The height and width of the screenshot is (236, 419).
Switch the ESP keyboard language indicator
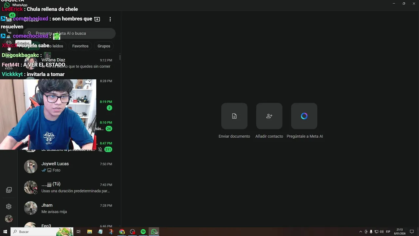click(388, 232)
